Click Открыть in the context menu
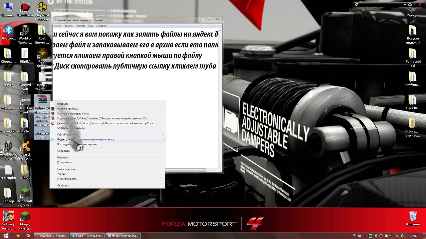 tap(107, 104)
